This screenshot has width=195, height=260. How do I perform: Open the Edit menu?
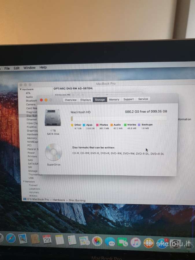point(16,68)
